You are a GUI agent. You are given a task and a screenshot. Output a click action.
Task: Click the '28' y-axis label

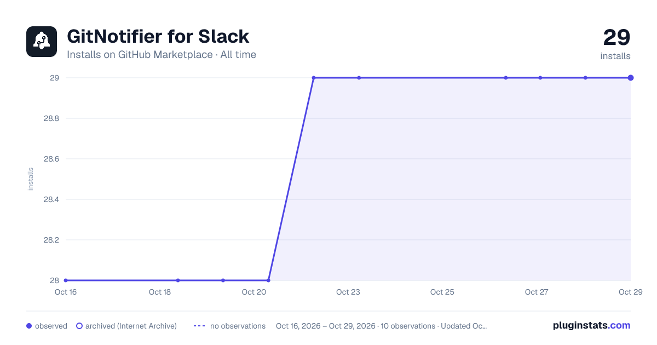55,280
